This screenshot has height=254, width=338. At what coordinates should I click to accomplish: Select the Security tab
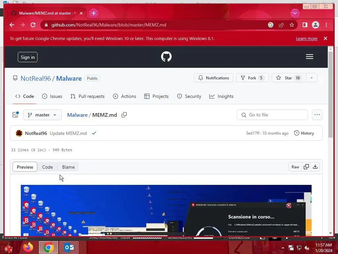point(189,96)
